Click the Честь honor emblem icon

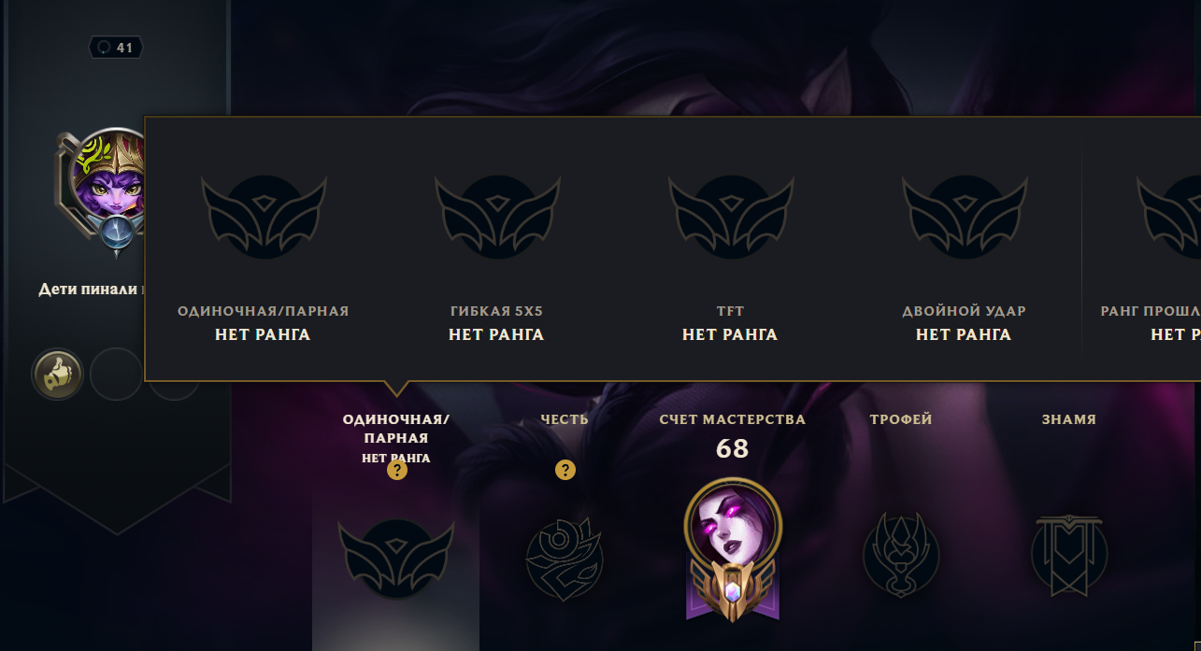tap(565, 559)
